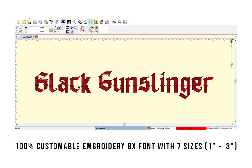Click the horizontal scrollbar left arrow
Image resolution: width=252 pixels, height=168 pixels.
pyautogui.click(x=17, y=125)
